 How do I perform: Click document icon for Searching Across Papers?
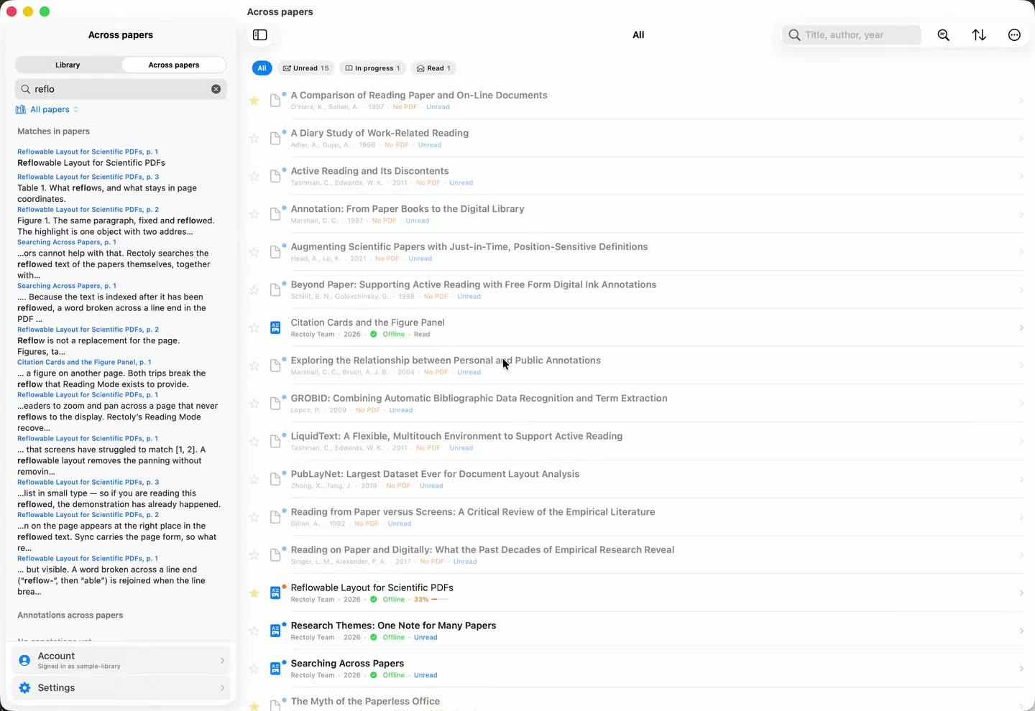(275, 669)
